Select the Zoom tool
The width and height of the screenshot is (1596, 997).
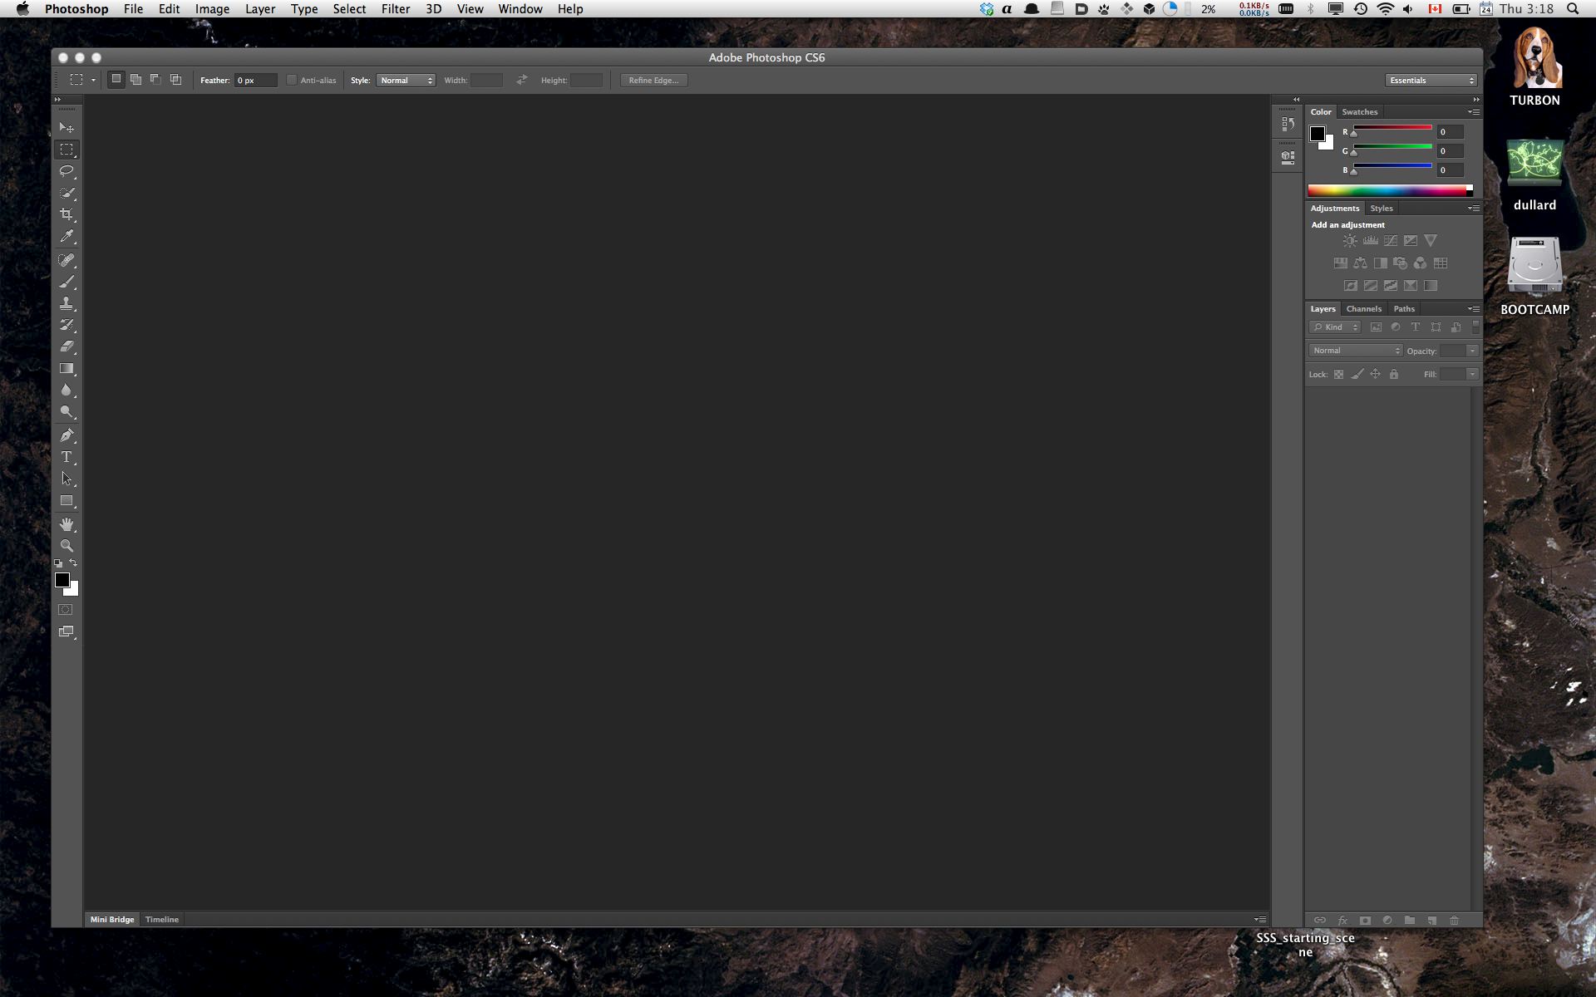click(x=66, y=546)
